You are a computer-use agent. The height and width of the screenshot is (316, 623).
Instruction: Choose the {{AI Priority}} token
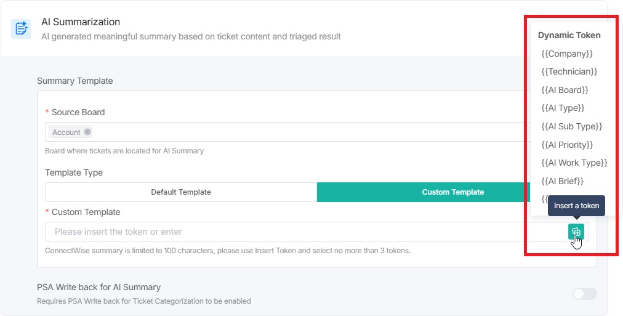(567, 145)
